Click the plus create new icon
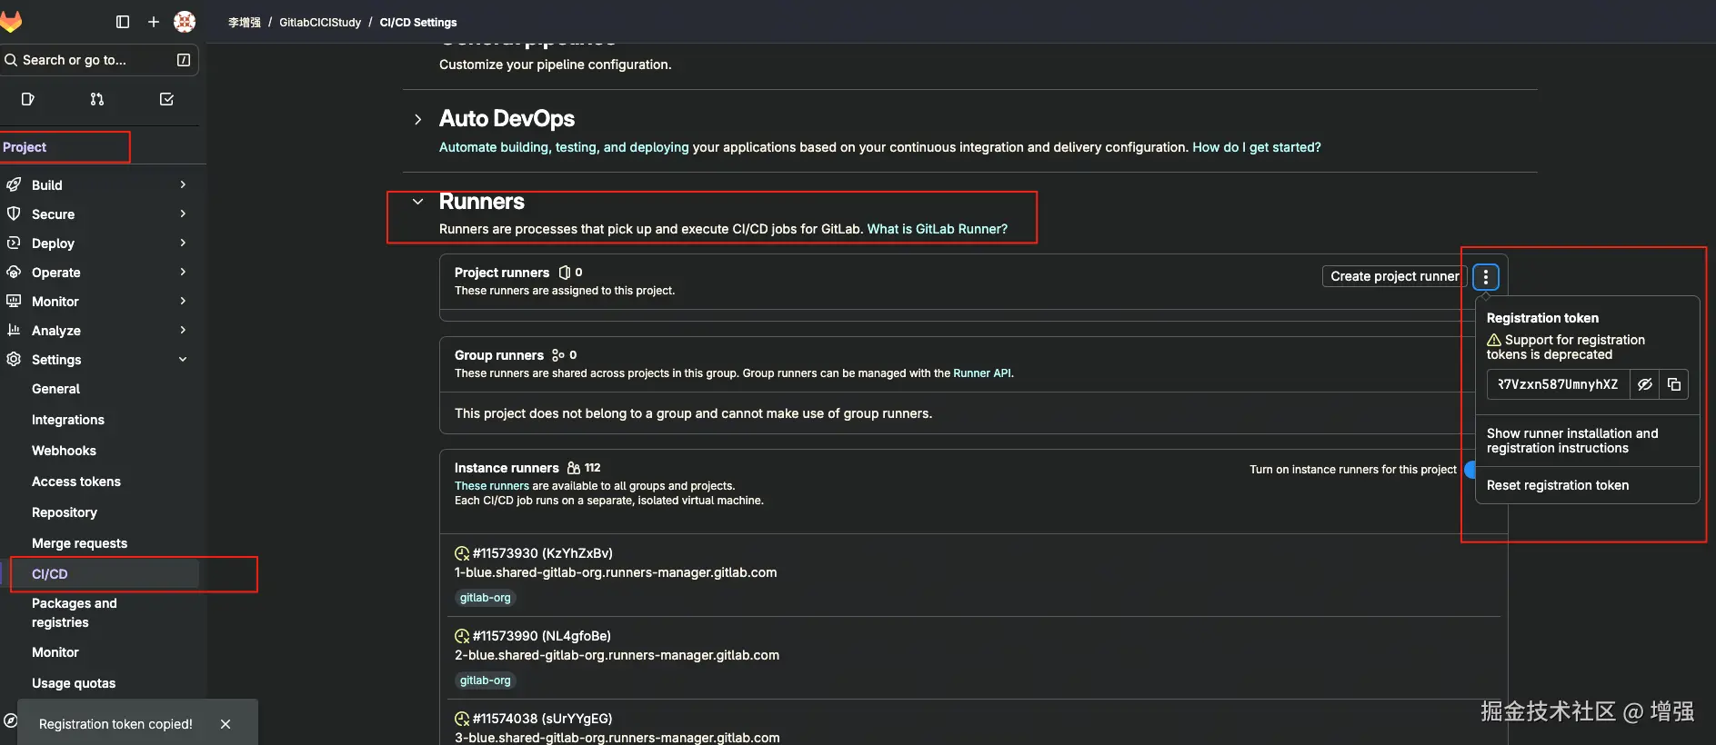1716x745 pixels. click(x=154, y=22)
